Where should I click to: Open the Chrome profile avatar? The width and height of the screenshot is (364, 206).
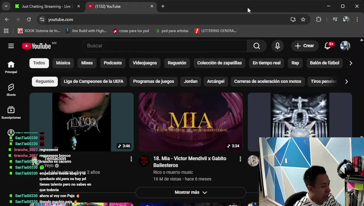pos(346,19)
